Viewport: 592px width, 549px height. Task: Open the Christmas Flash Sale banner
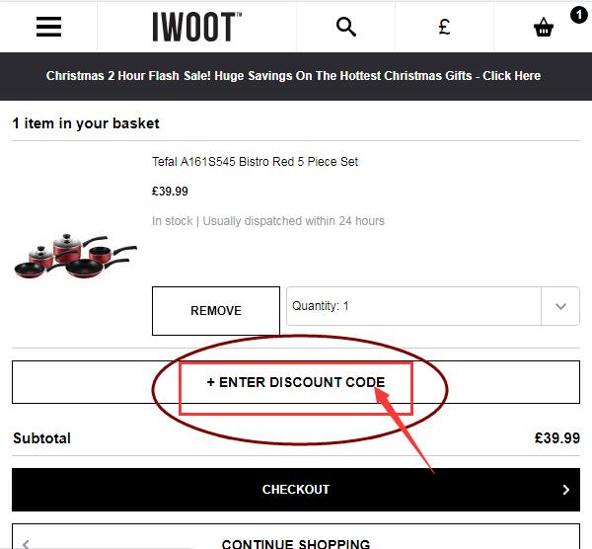294,75
